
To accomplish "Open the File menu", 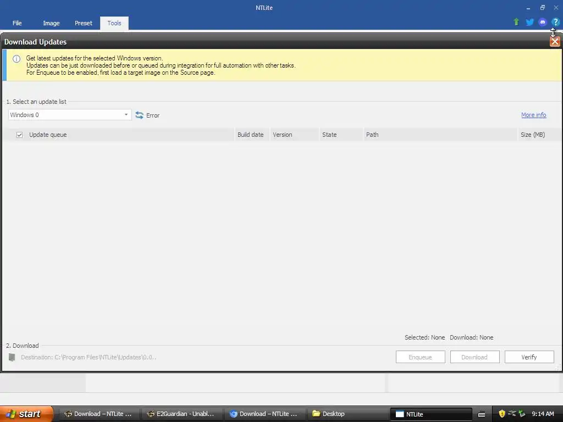I will 17,23.
